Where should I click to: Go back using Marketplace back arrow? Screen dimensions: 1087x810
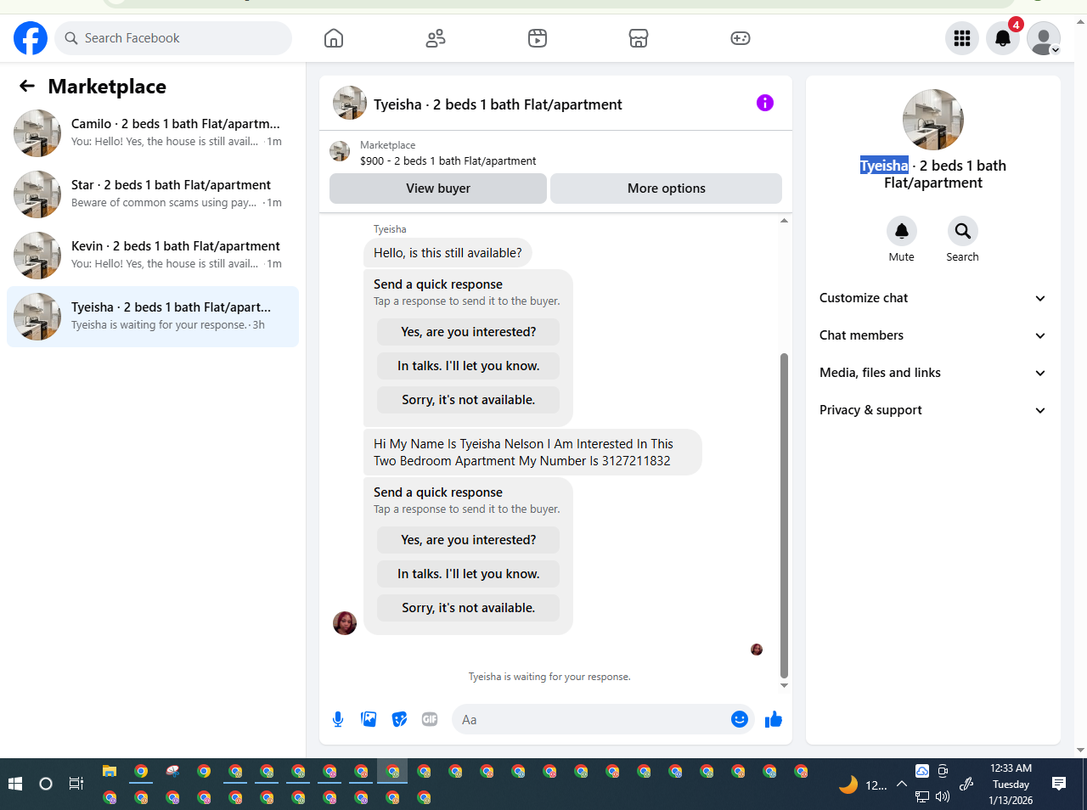[x=27, y=86]
